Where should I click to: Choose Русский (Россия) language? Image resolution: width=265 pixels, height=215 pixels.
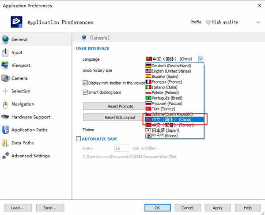tap(174, 104)
